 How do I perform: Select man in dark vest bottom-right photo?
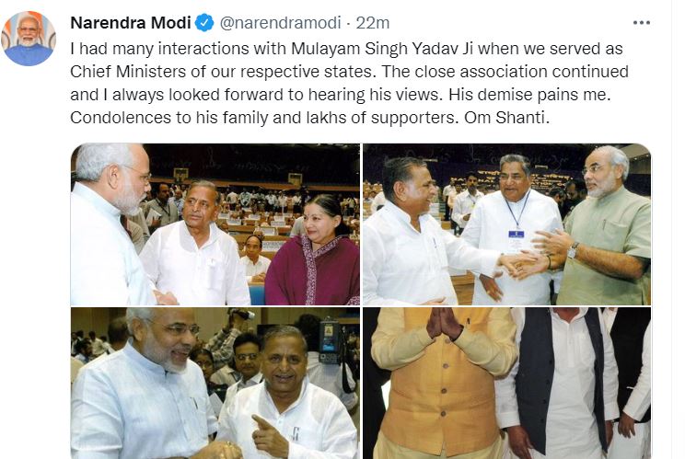pyautogui.click(x=557, y=383)
